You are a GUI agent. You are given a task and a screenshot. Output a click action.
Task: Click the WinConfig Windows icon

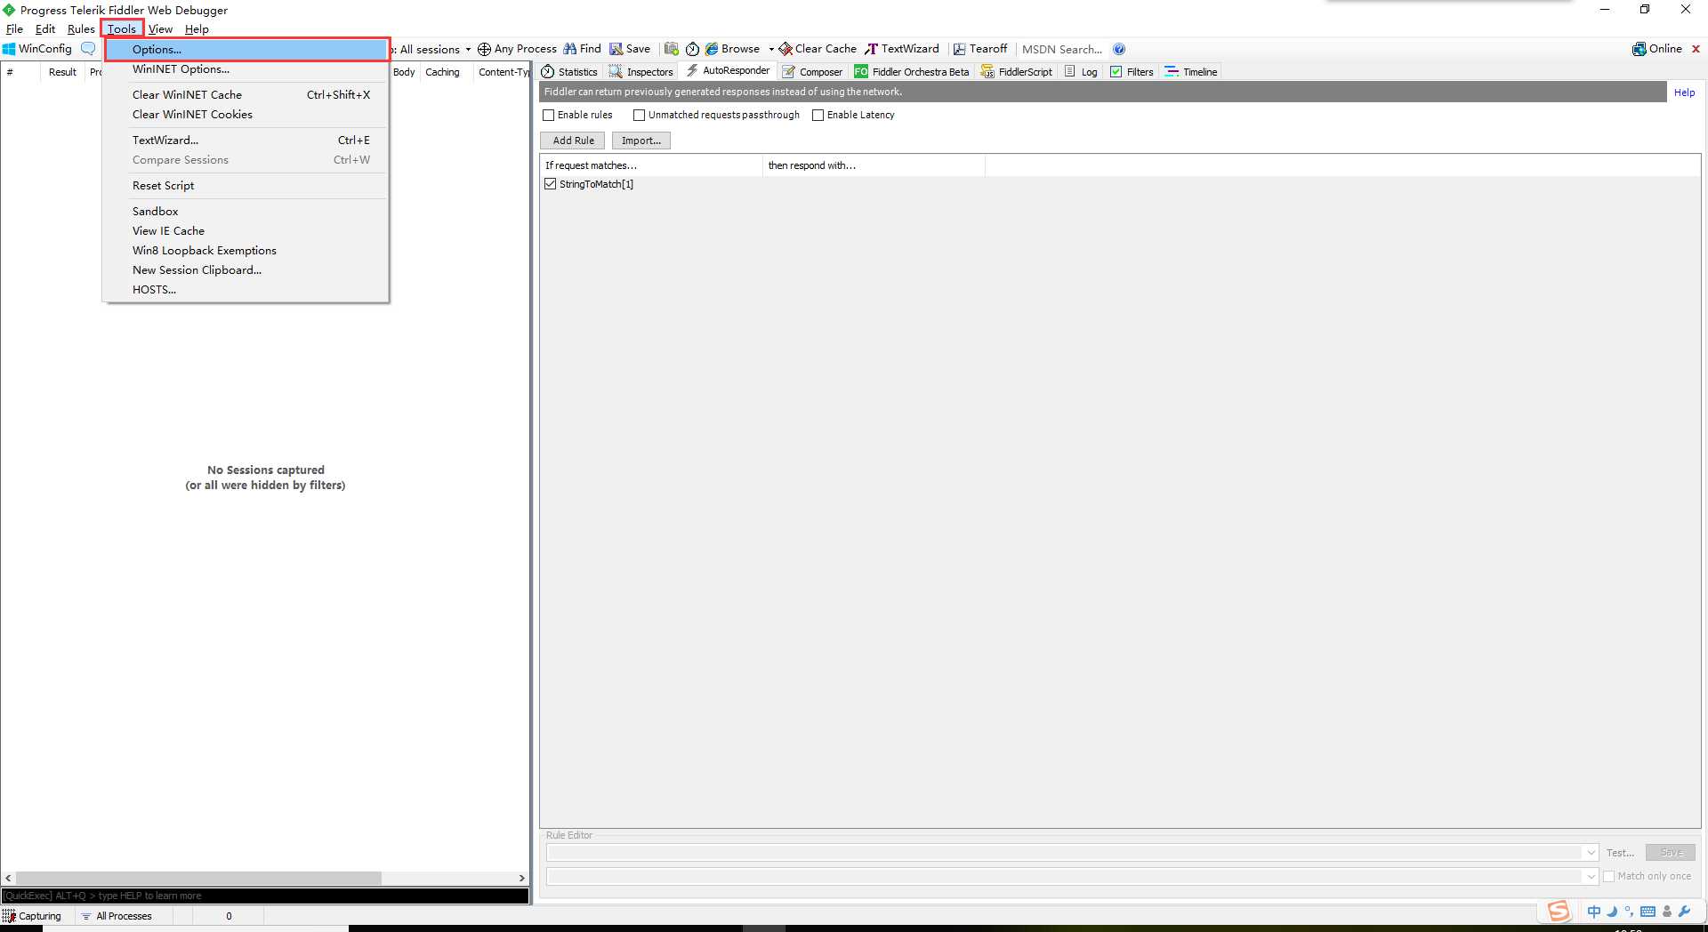pos(9,49)
